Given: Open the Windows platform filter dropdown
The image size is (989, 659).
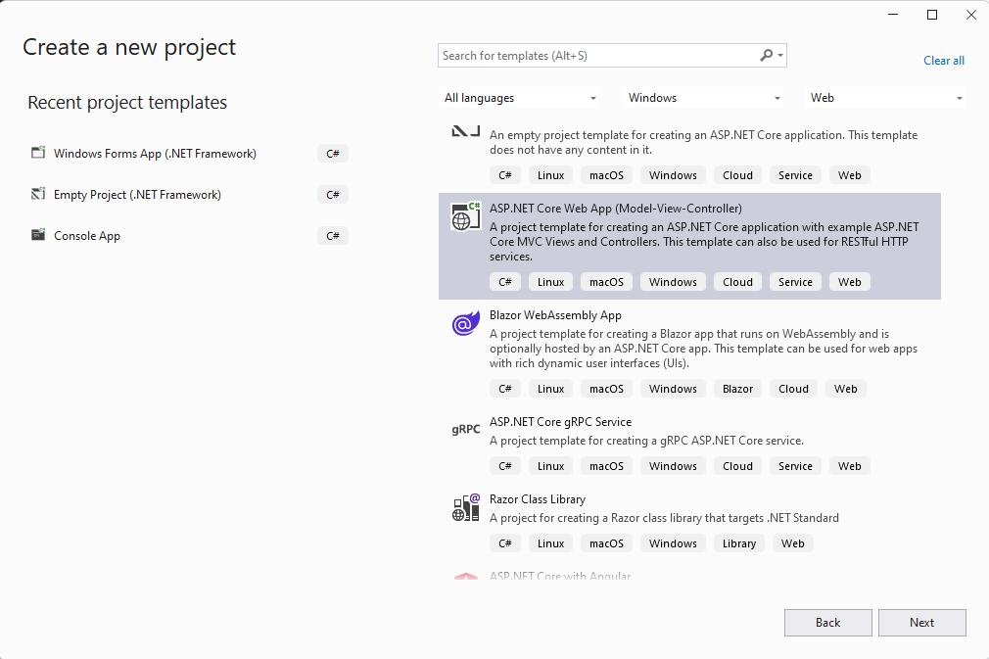Looking at the screenshot, I should tap(703, 98).
